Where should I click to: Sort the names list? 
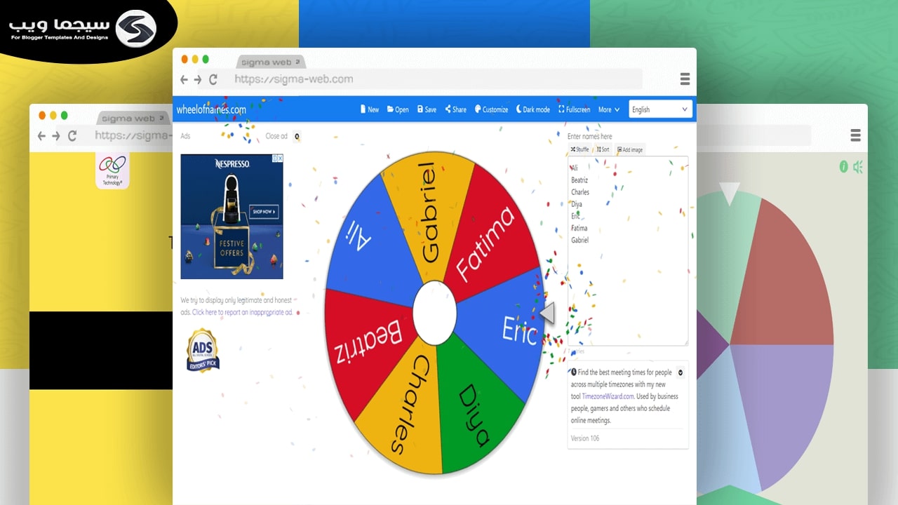603,149
